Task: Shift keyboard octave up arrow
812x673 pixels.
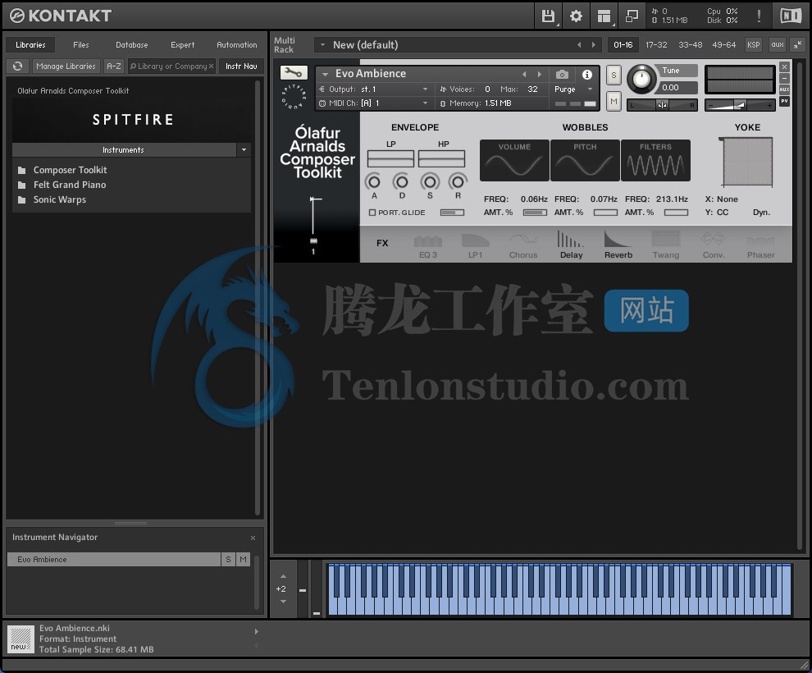Action: click(x=283, y=576)
